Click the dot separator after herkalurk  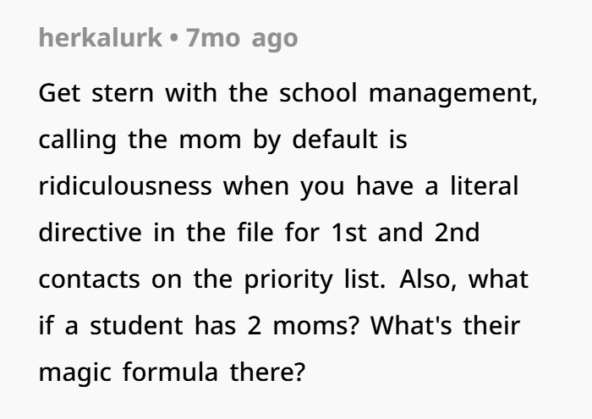[173, 38]
